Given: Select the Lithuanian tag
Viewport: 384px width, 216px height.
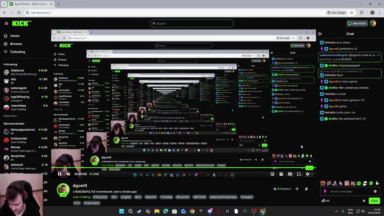Looking at the screenshot, I should (100, 197).
